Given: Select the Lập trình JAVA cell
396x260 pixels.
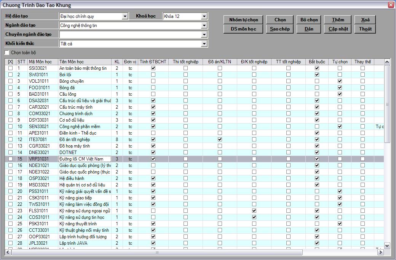Looking at the screenshot, I should tap(85, 243).
